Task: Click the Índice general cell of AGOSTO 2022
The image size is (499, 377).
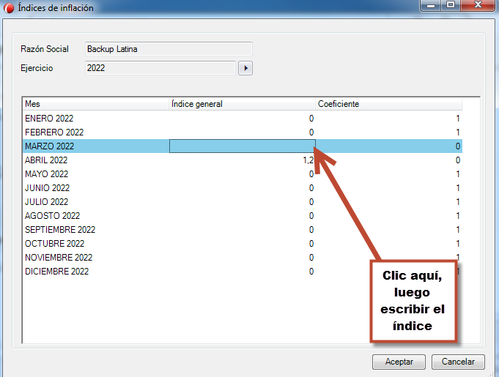Action: click(242, 215)
